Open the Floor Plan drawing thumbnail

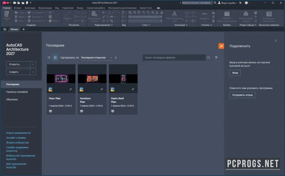coord(61,79)
